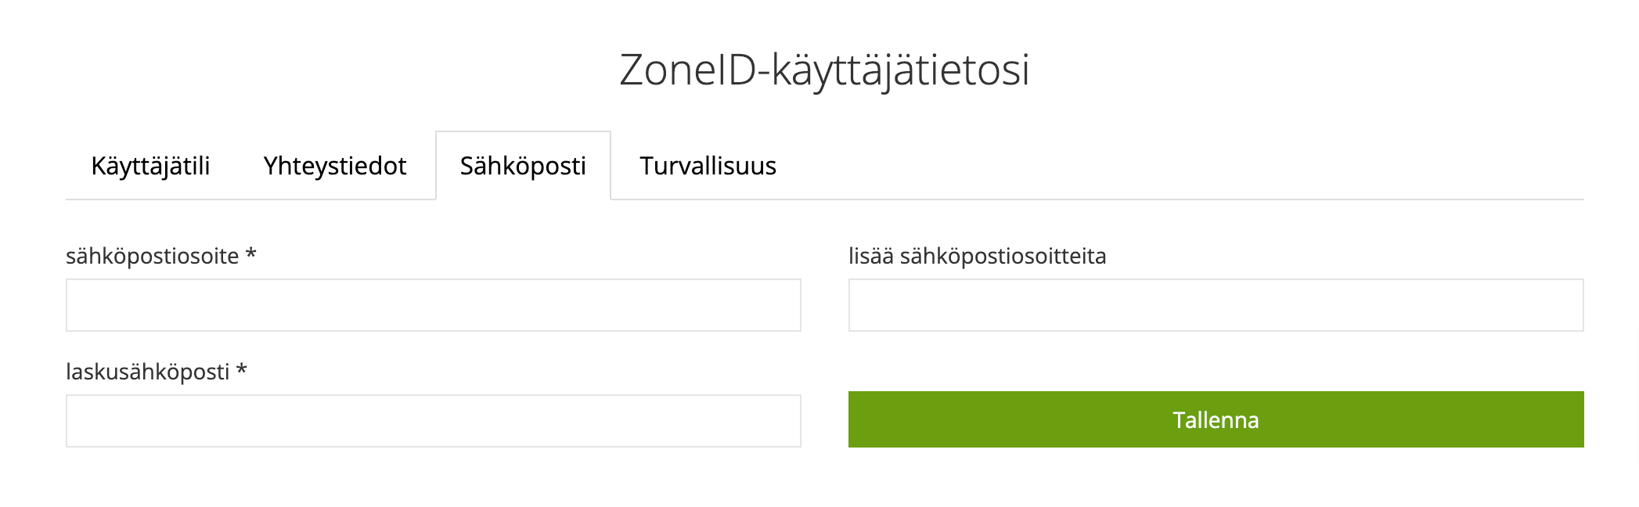
Task: Select the Sähköposti tab
Action: [523, 166]
